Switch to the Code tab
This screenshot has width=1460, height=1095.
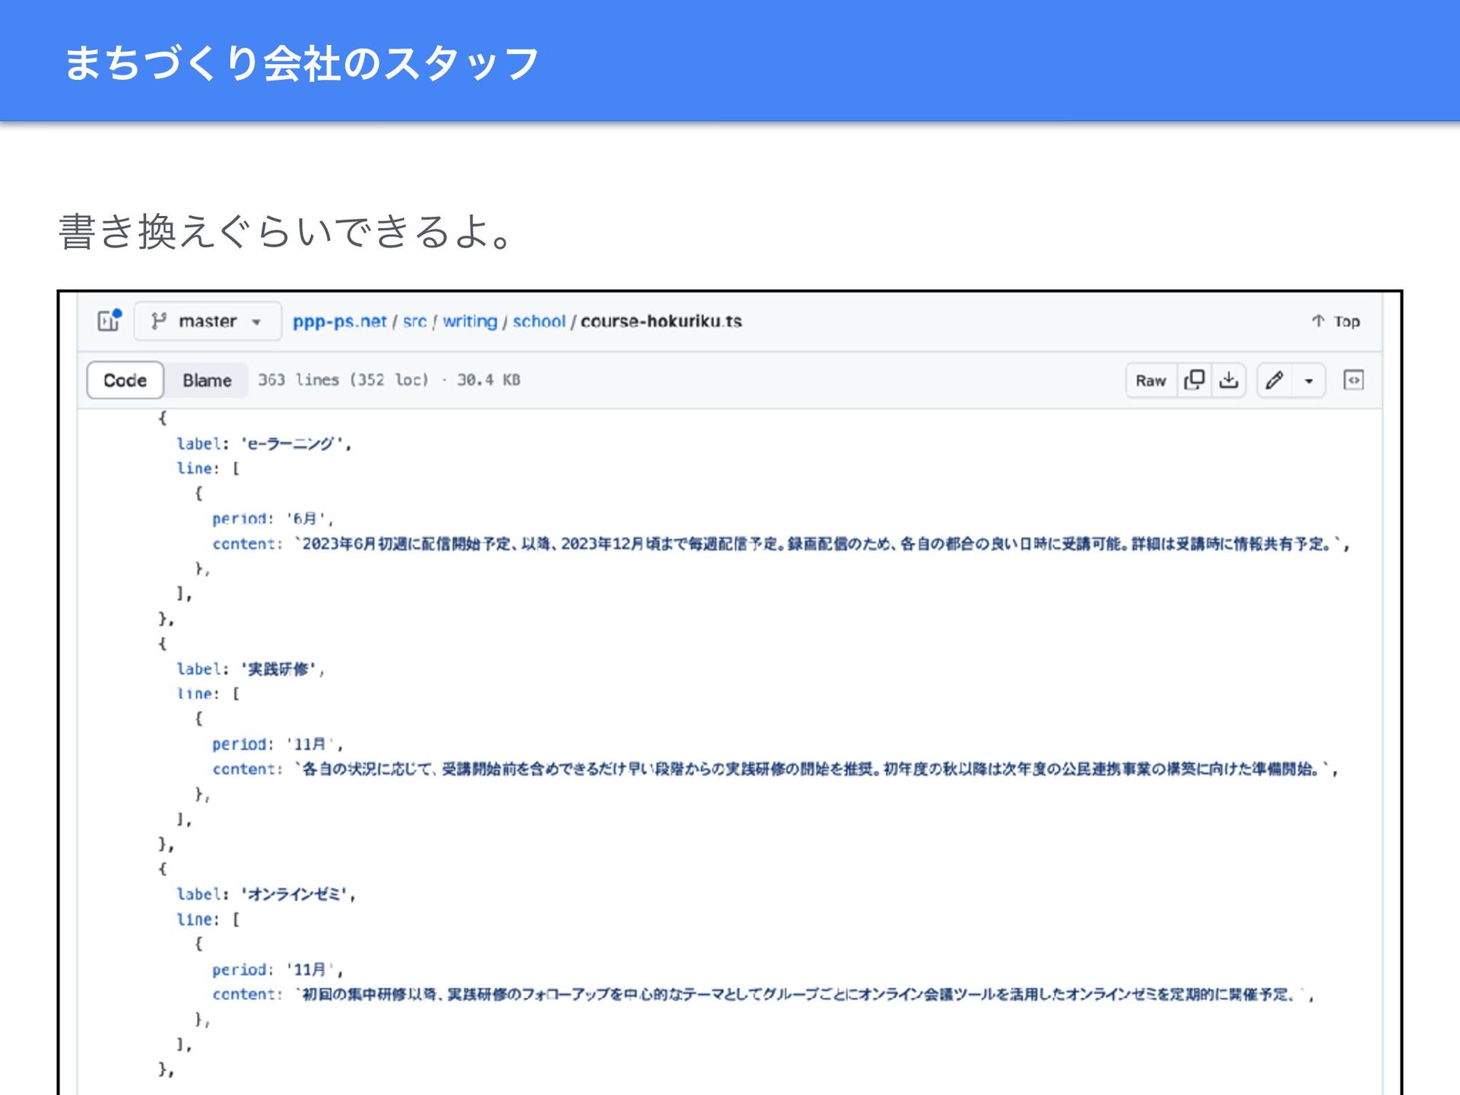[x=125, y=379]
